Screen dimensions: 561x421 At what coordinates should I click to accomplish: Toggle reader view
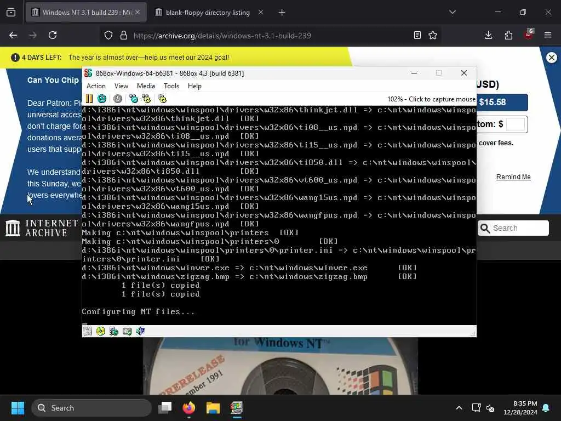click(x=417, y=35)
